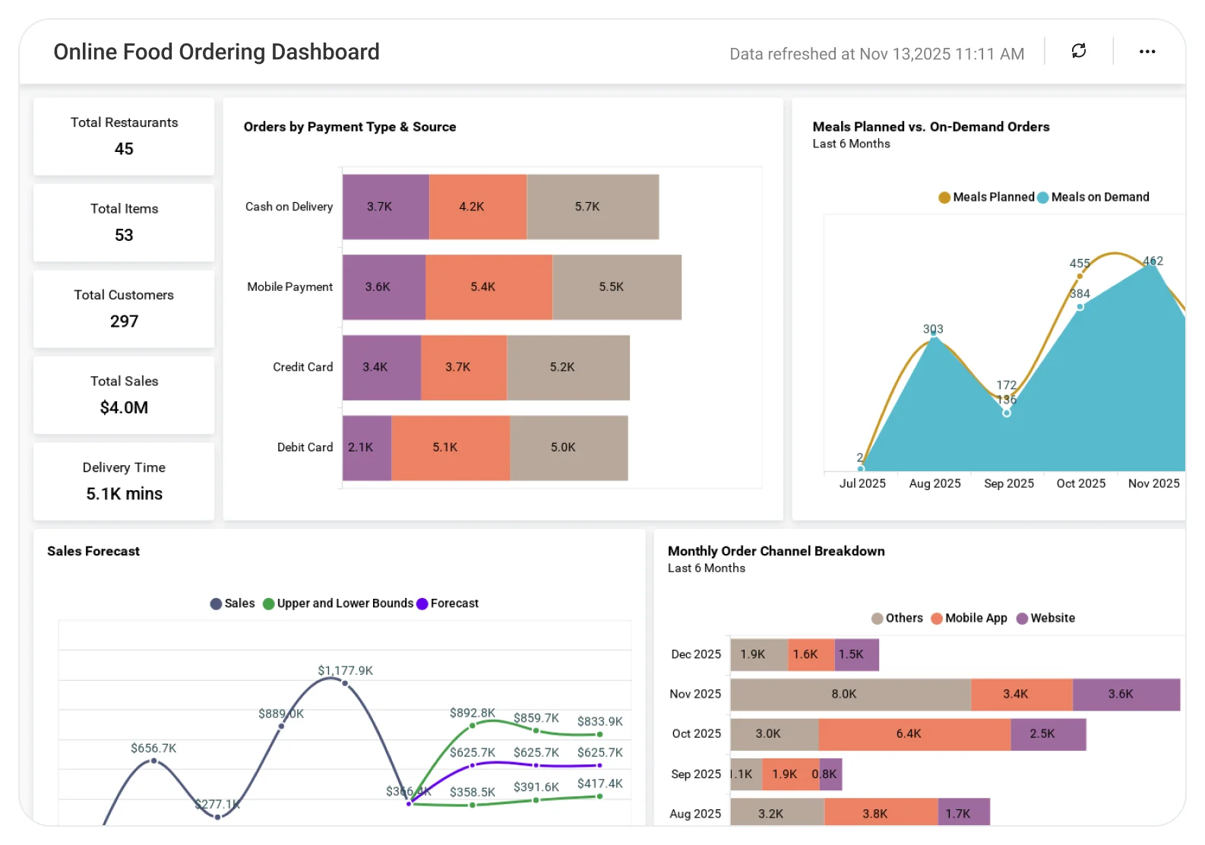This screenshot has height=845, width=1205.
Task: Toggle Meals on Demand legend marker
Action: 1043,198
